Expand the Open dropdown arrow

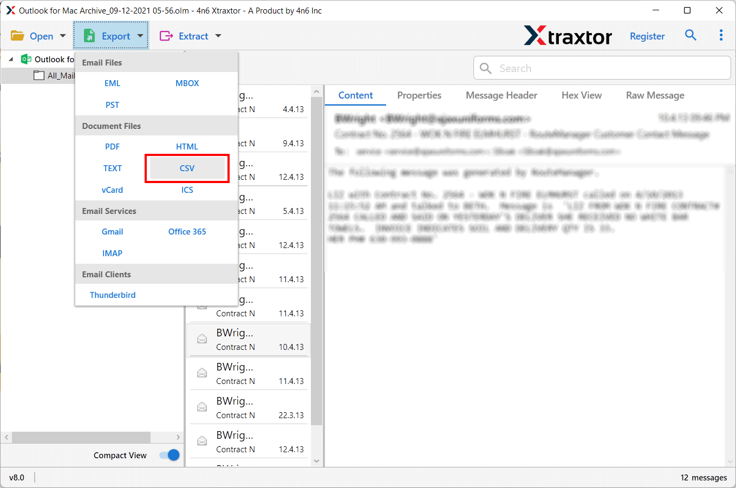63,36
